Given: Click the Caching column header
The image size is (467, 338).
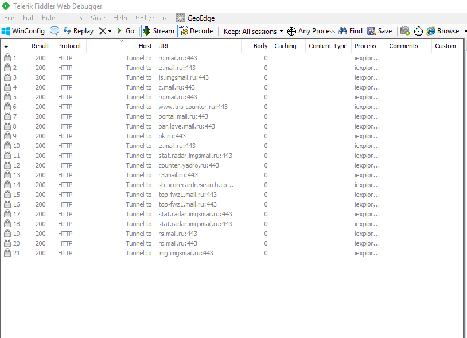Looking at the screenshot, I should (x=289, y=46).
